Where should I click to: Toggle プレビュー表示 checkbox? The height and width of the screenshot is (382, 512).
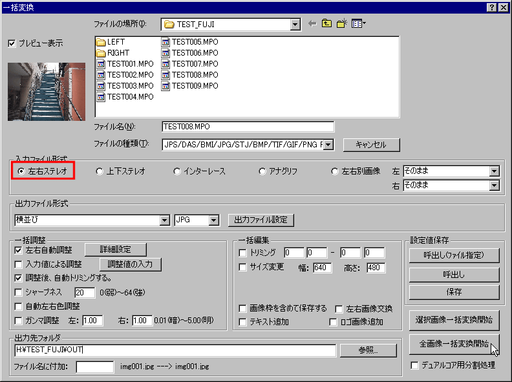pyautogui.click(x=12, y=43)
